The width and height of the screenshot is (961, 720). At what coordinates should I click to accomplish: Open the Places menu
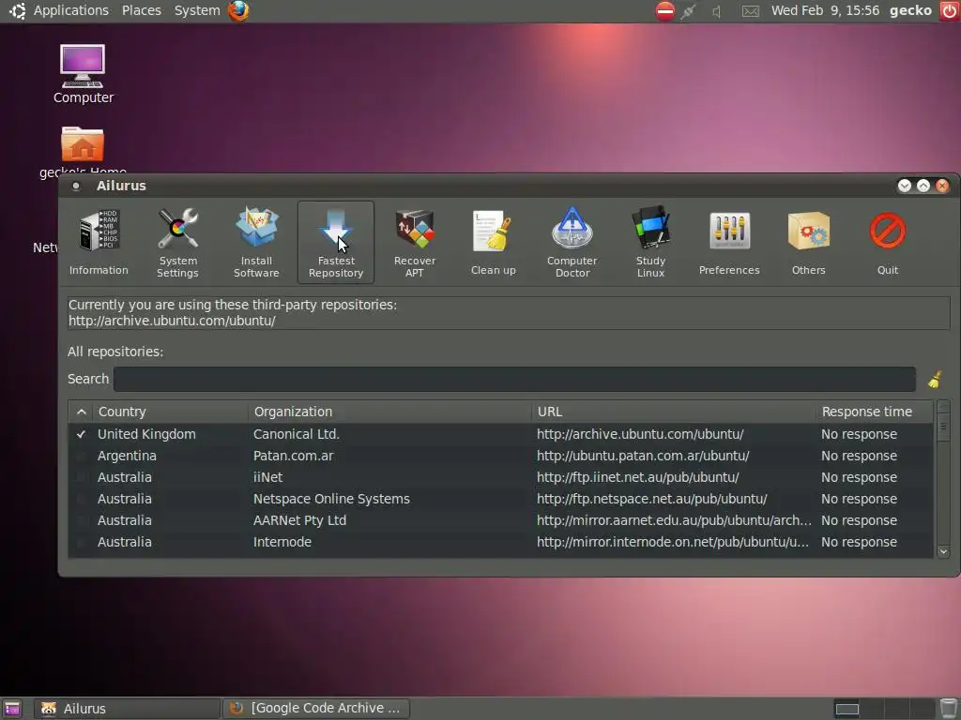click(142, 10)
